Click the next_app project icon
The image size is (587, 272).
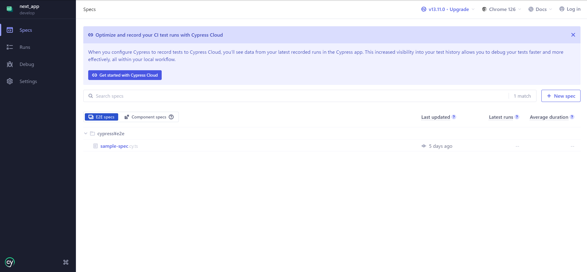9,9
